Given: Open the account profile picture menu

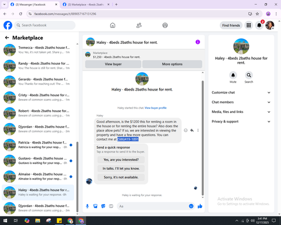Looking at the screenshot, I should coord(270,25).
